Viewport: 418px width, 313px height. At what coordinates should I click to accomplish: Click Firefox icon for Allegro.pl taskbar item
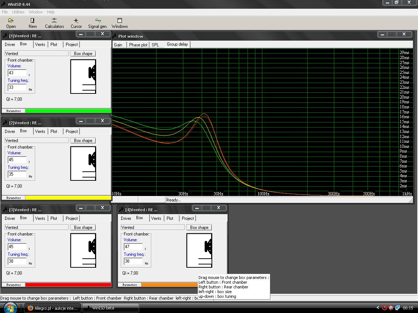point(31,308)
